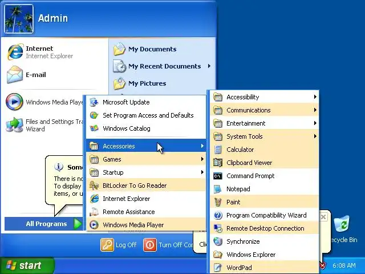The width and height of the screenshot is (365, 274).
Task: Click the "Admin" user name text
Action: (53, 18)
